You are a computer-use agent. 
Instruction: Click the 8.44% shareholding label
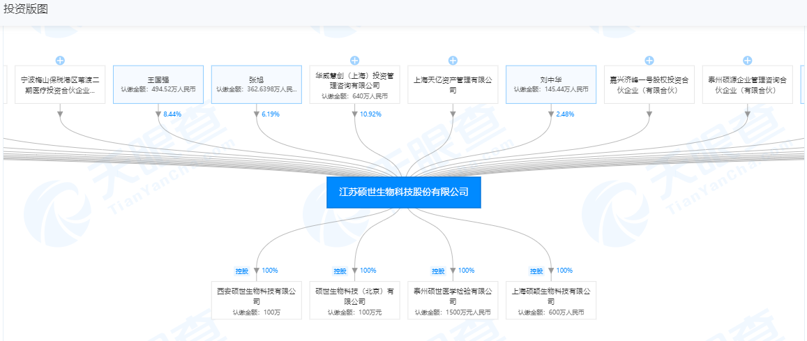coord(172,114)
